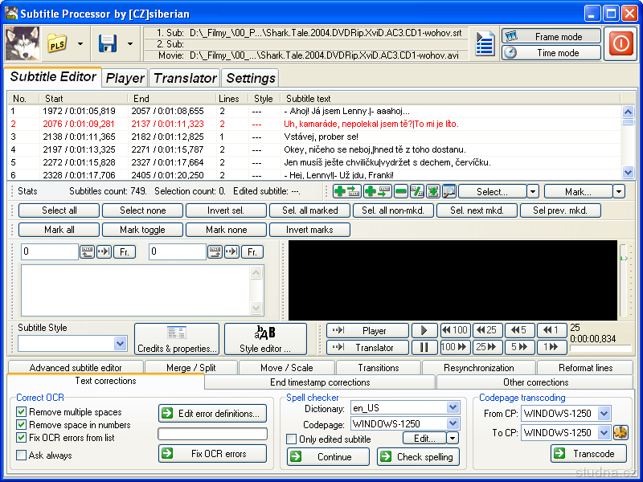This screenshot has width=643, height=482.
Task: Click the Fix OCR errors button
Action: point(212,454)
